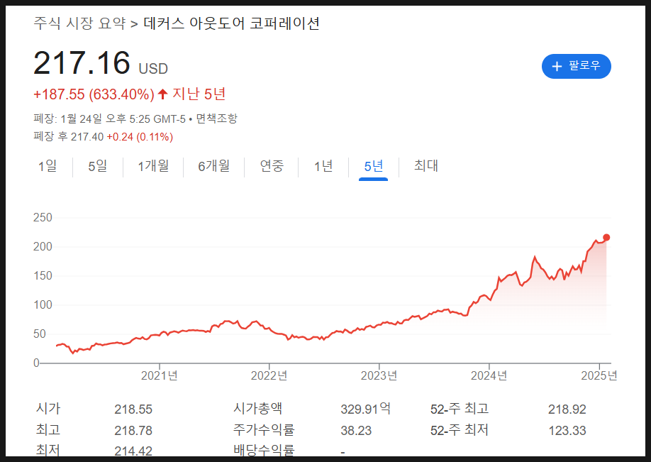Click the 250 y-axis label

pos(43,218)
